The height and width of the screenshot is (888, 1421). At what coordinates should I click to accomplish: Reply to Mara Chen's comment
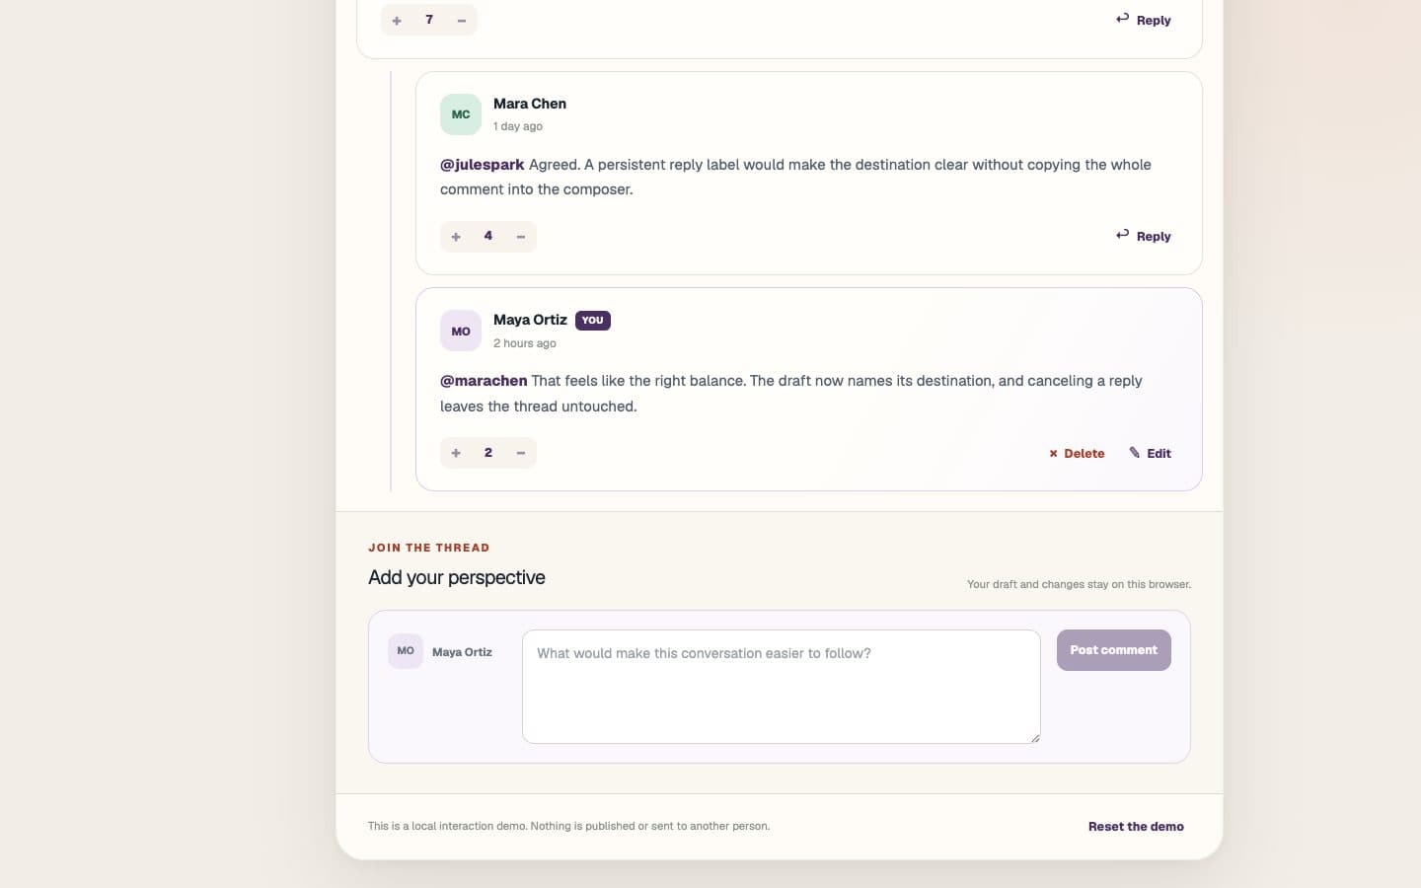point(1143,236)
